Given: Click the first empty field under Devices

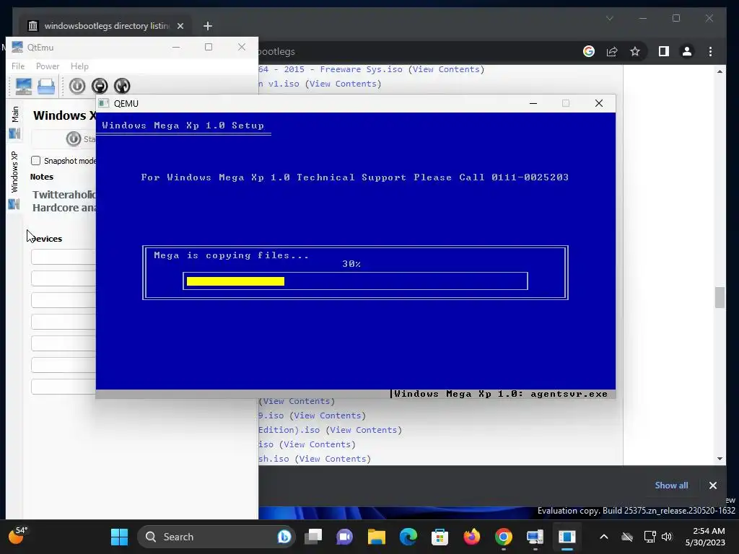Looking at the screenshot, I should tap(64, 257).
